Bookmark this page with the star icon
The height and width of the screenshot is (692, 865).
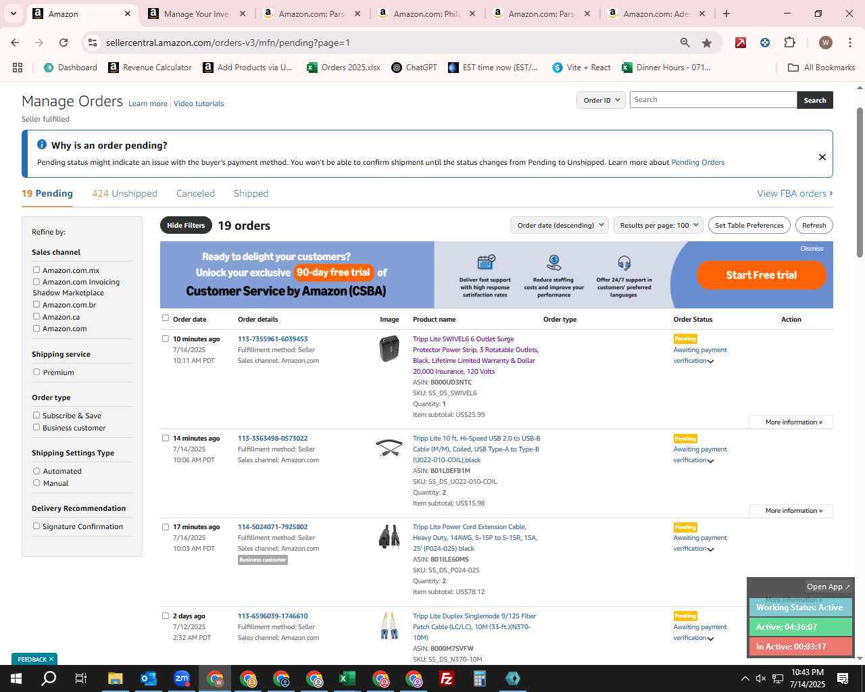pyautogui.click(x=707, y=43)
